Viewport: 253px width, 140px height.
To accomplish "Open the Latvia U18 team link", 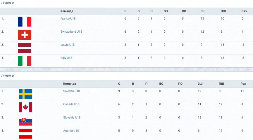I will click(x=68, y=45).
